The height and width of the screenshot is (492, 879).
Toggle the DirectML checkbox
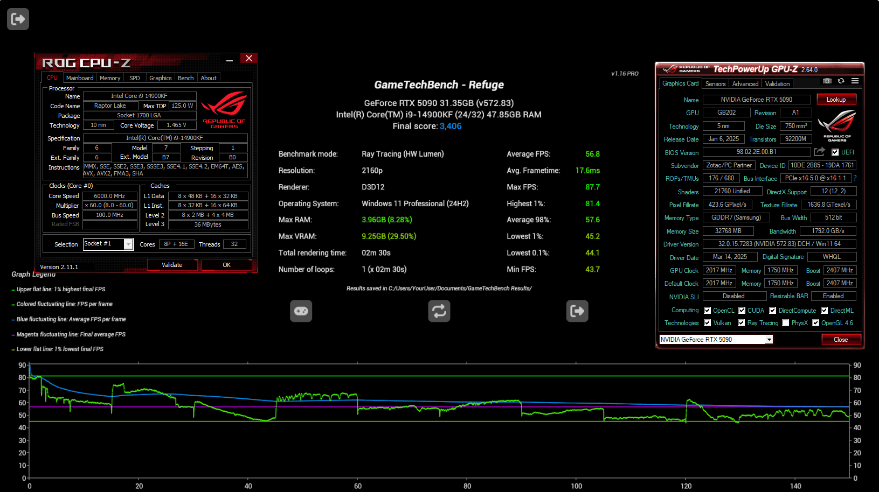pos(824,311)
